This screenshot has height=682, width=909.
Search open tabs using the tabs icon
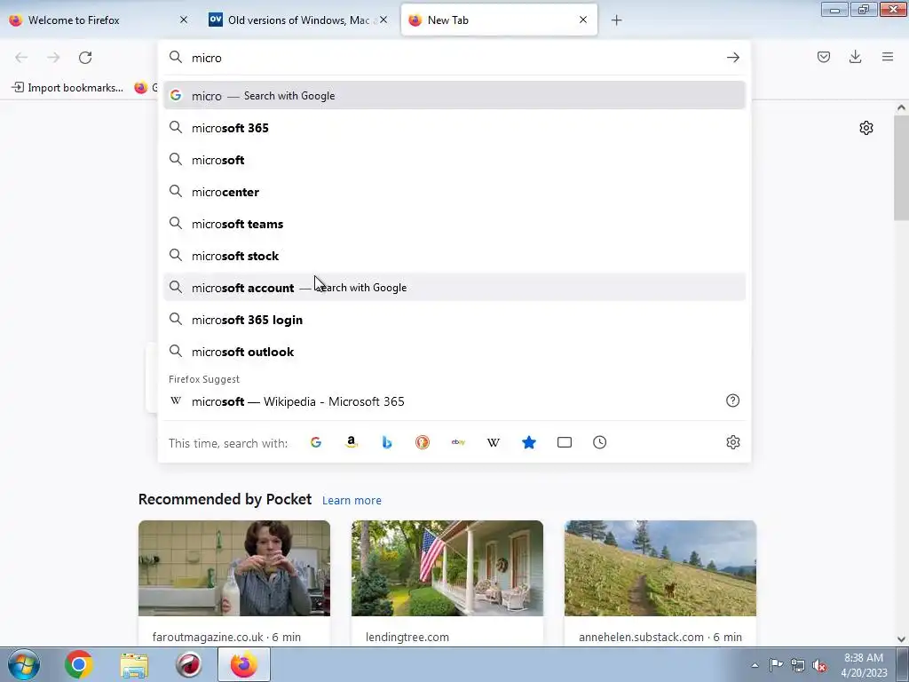564,442
